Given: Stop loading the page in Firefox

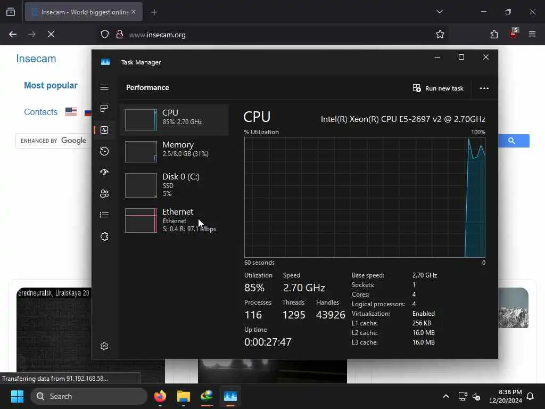Looking at the screenshot, I should (x=51, y=34).
